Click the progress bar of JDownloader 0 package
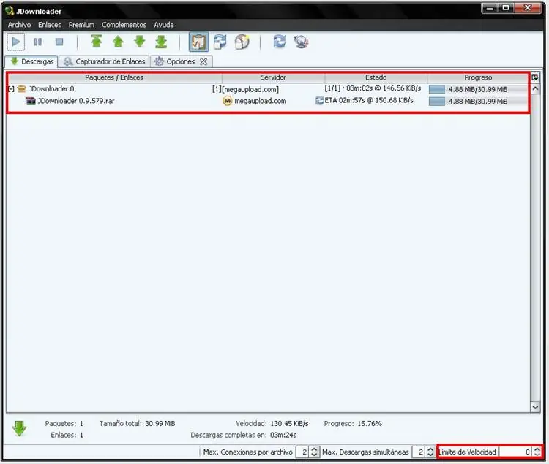Image resolution: width=549 pixels, height=464 pixels. pos(478,89)
